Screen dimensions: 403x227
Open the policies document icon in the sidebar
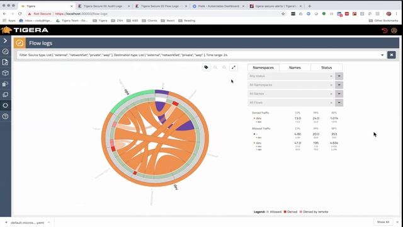[x=5, y=62]
